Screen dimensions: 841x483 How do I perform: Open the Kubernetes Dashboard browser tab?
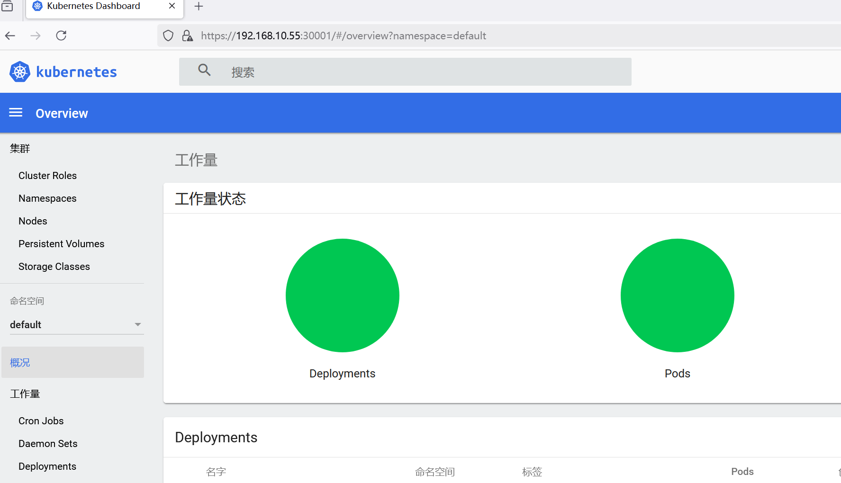pyautogui.click(x=93, y=6)
